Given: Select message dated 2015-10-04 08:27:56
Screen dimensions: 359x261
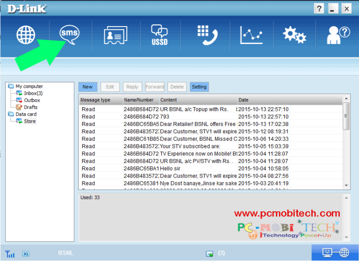Looking at the screenshot, I should click(x=211, y=176).
